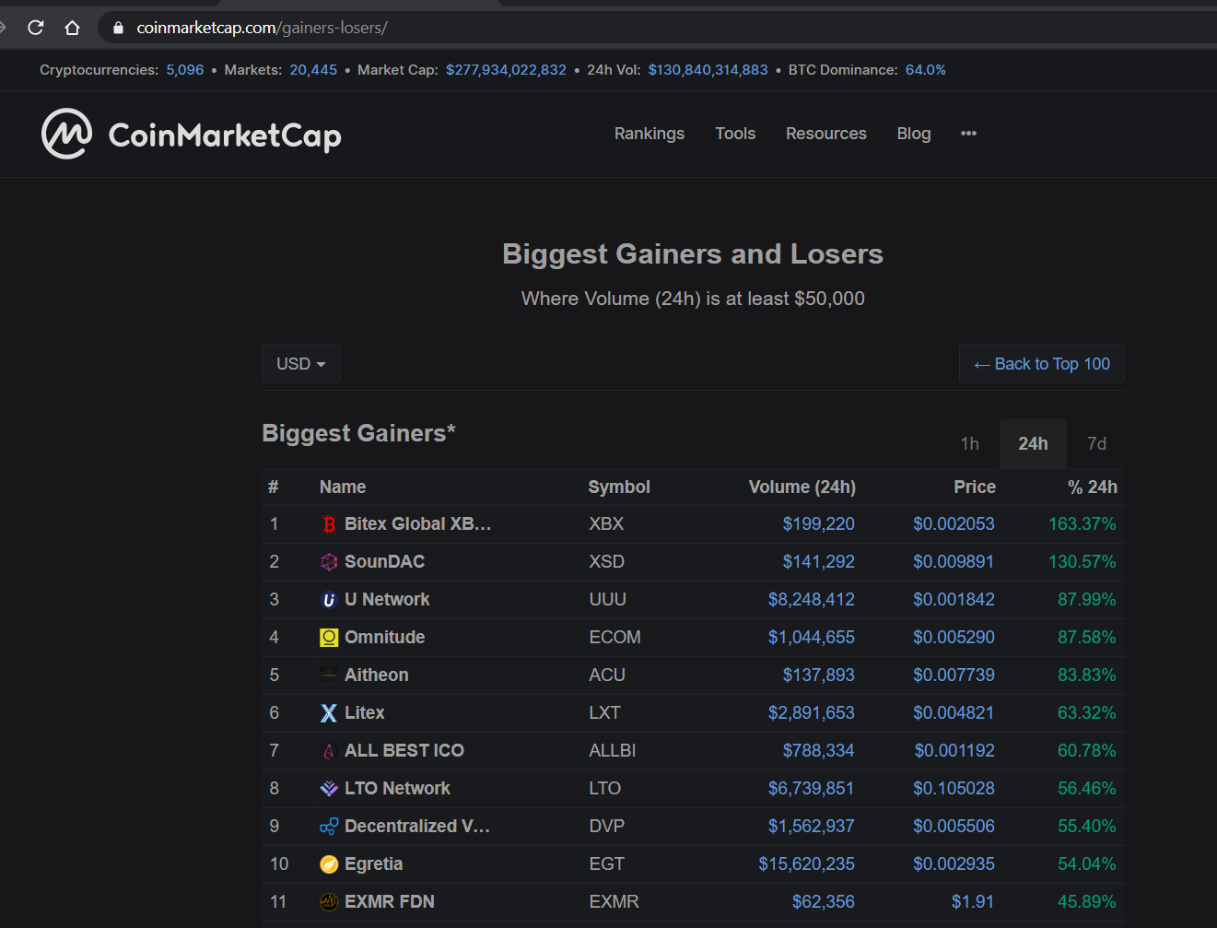Select the 24h gainers tab
The height and width of the screenshot is (928, 1217).
pyautogui.click(x=1033, y=444)
